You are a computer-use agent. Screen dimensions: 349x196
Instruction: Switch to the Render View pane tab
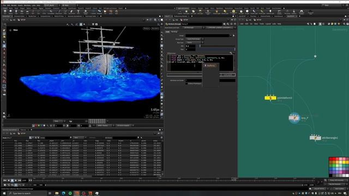tap(33, 16)
